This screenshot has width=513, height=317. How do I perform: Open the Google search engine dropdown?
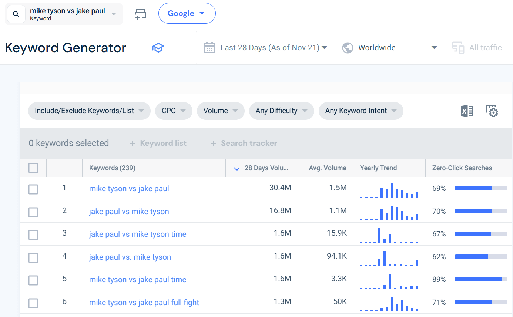click(x=187, y=13)
